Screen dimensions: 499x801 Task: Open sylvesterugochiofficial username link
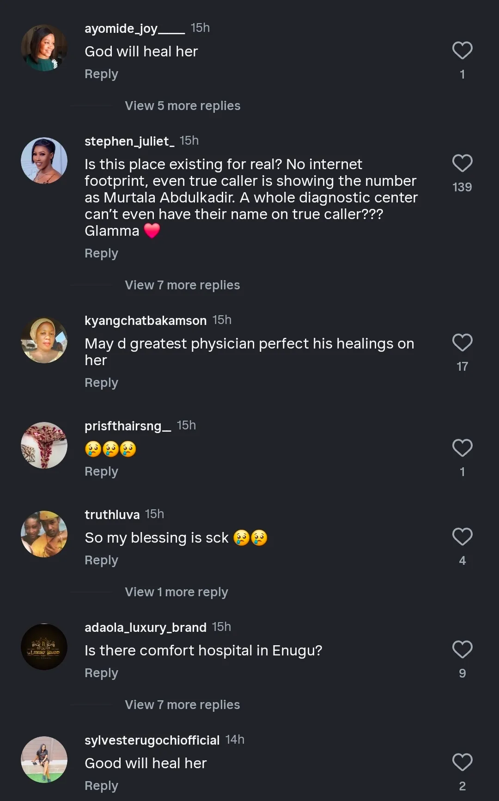click(152, 740)
